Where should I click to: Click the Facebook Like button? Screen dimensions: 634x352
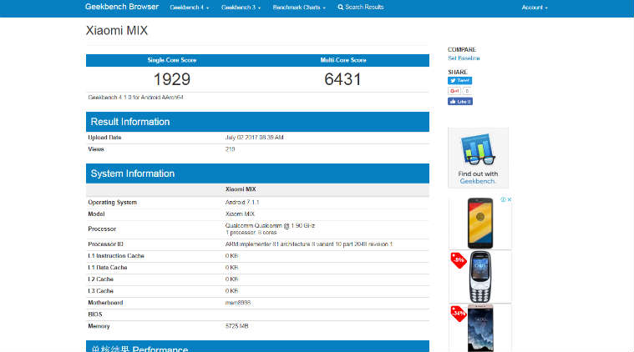(x=460, y=101)
